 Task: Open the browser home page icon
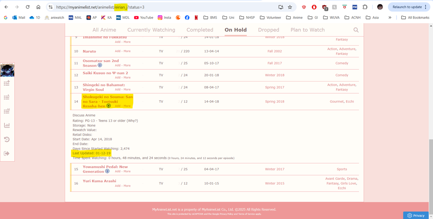tap(39, 7)
